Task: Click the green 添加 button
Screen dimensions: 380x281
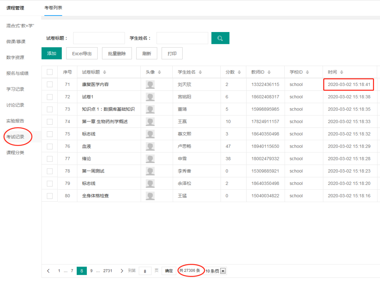Action: point(52,54)
